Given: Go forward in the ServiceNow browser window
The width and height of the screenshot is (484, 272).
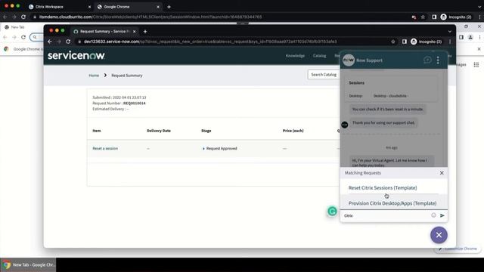Looking at the screenshot, I should 59,42.
